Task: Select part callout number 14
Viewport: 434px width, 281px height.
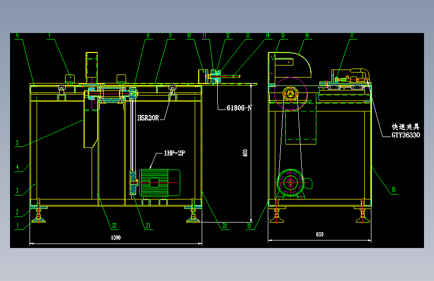Action: (x=268, y=35)
